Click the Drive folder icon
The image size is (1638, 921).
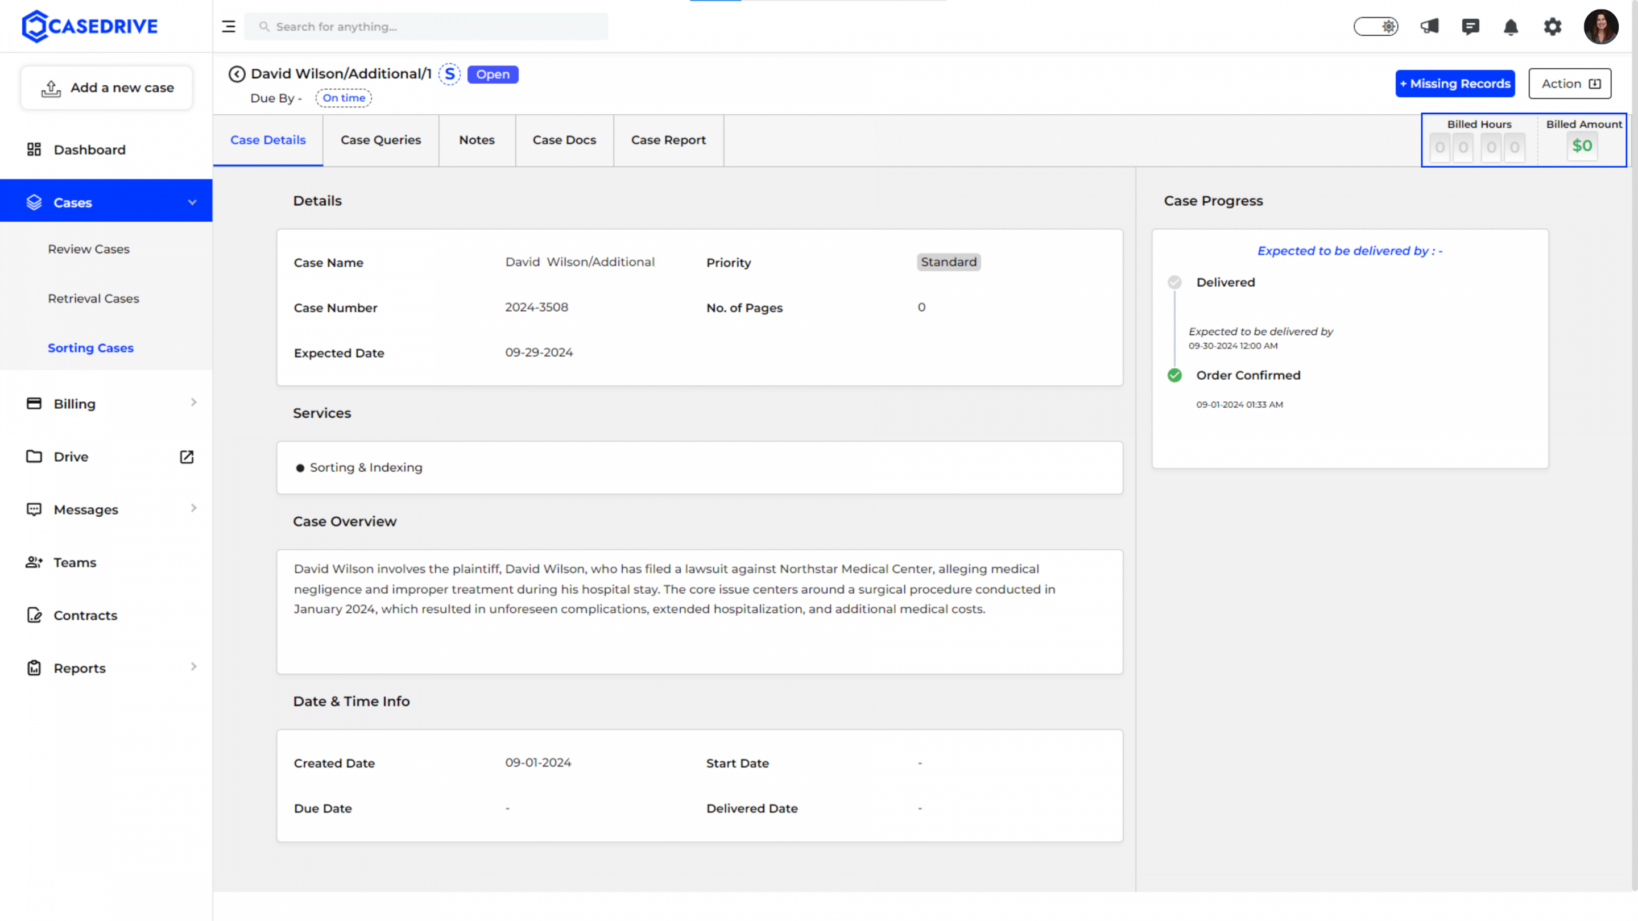(x=34, y=457)
